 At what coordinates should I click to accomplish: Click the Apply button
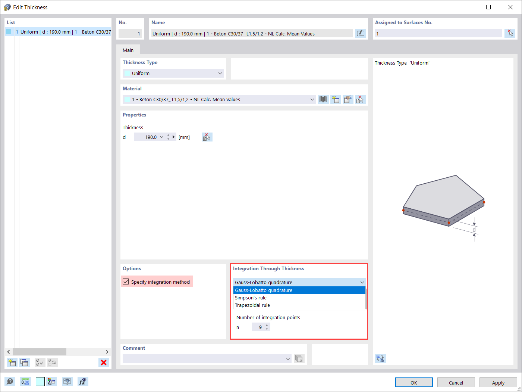point(498,383)
